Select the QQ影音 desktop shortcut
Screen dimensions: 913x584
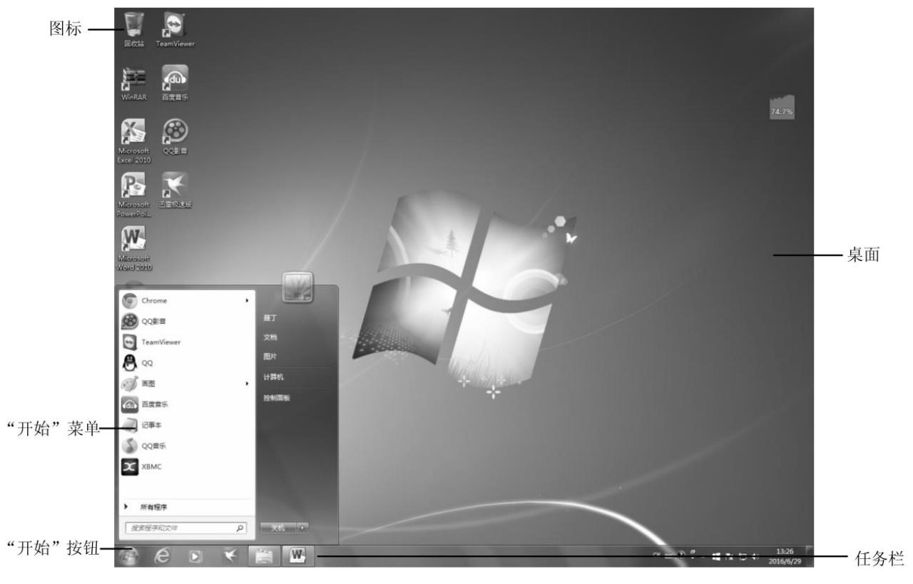175,136
